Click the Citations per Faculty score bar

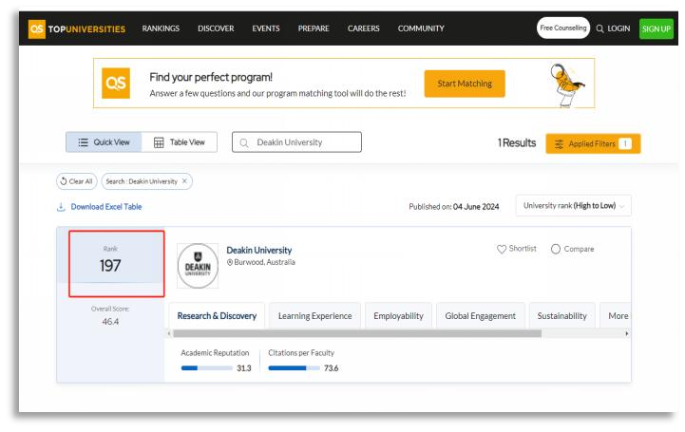(294, 368)
